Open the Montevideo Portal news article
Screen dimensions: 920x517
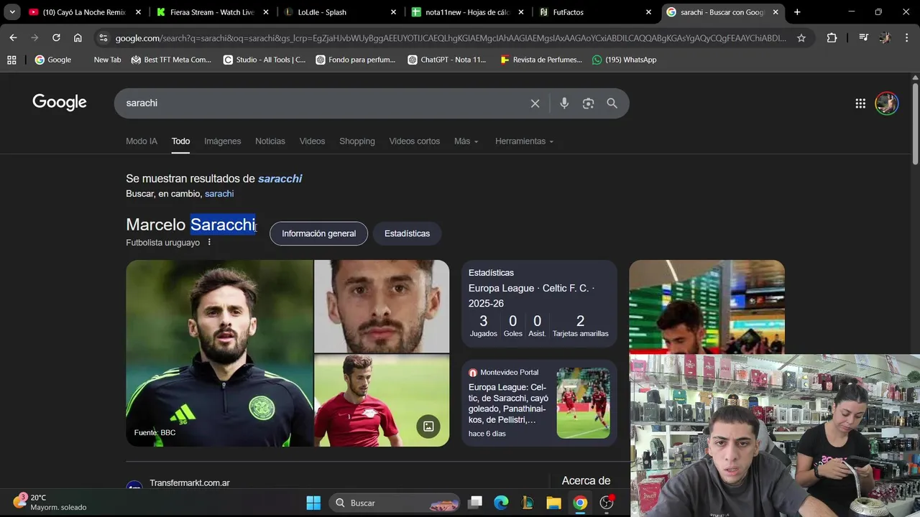tap(539, 403)
